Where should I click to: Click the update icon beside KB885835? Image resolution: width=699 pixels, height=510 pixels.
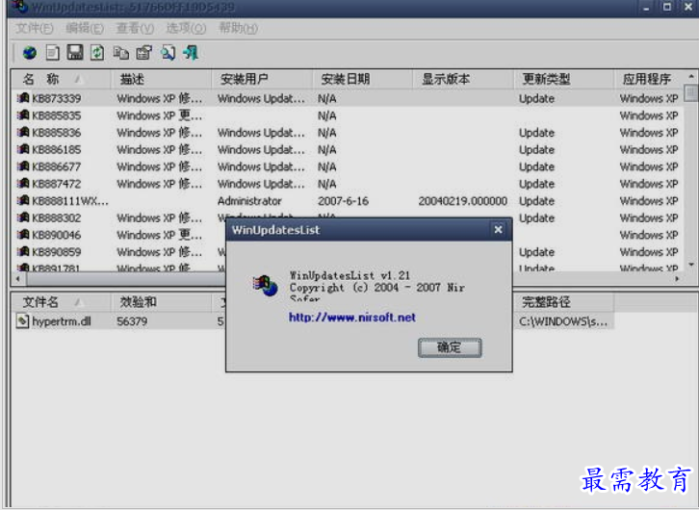pos(23,115)
